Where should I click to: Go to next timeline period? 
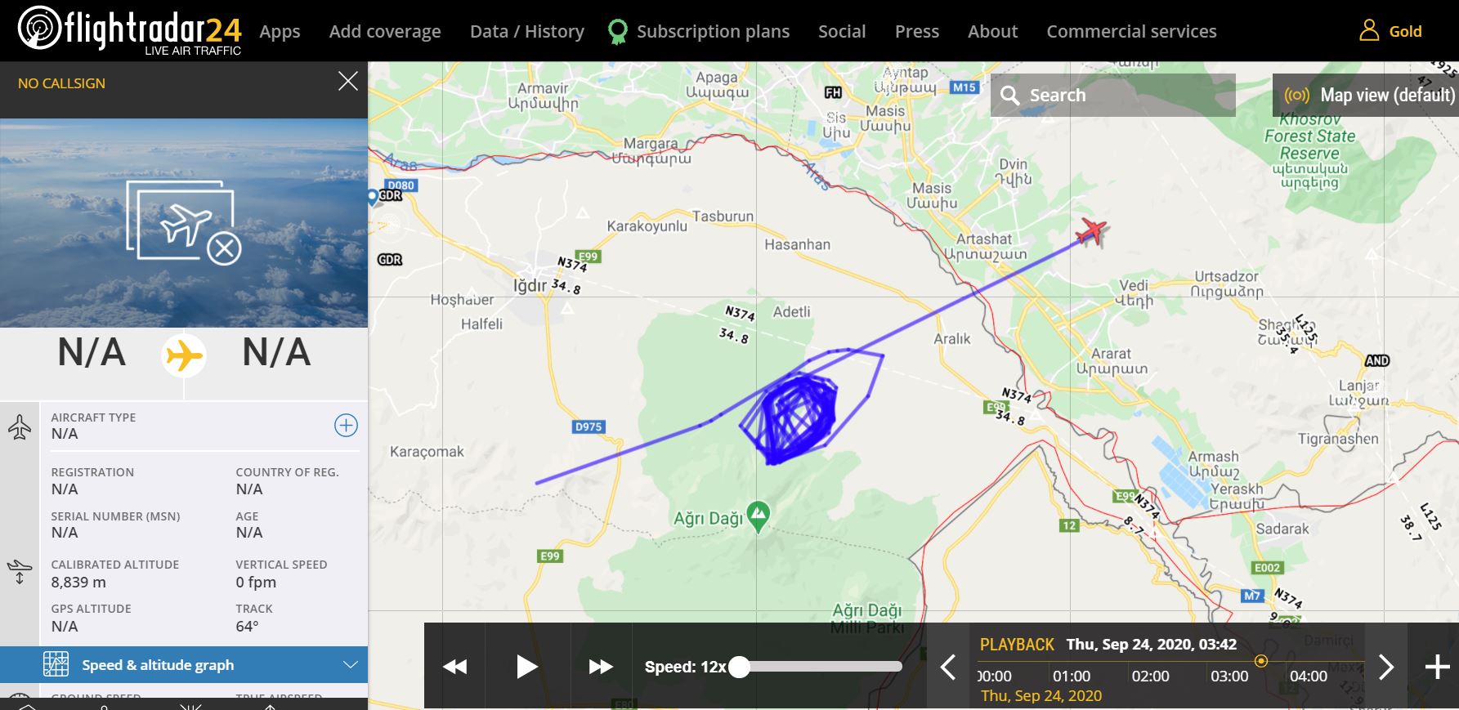[1386, 667]
